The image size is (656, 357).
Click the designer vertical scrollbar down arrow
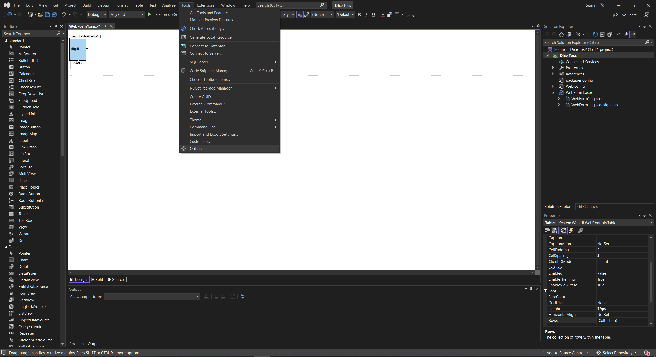pos(538,267)
